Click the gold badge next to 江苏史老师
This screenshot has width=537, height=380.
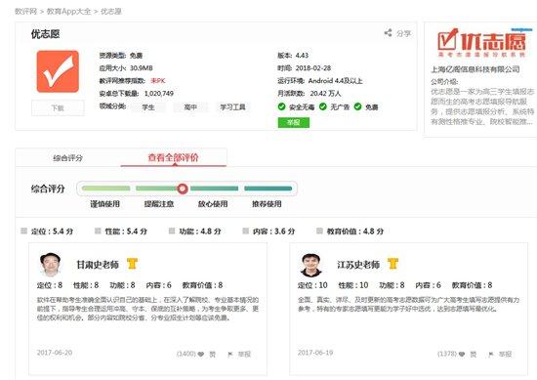392,264
